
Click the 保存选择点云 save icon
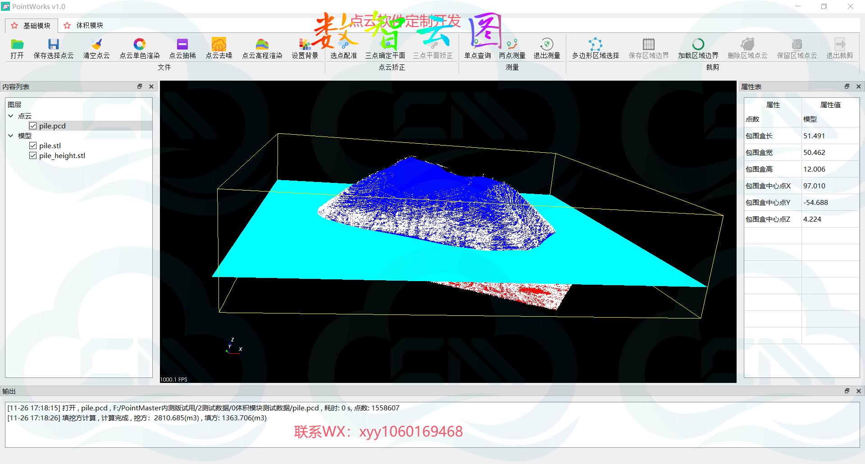54,45
